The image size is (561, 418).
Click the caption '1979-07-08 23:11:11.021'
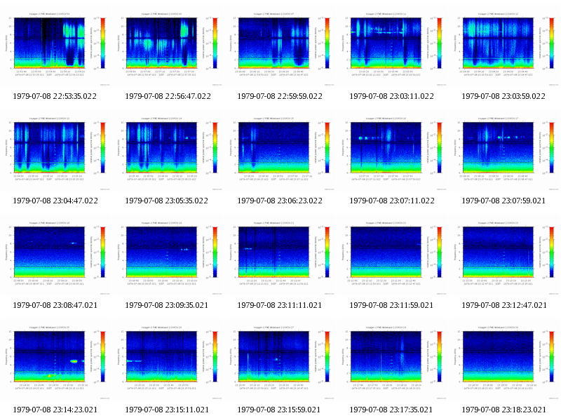click(x=279, y=305)
